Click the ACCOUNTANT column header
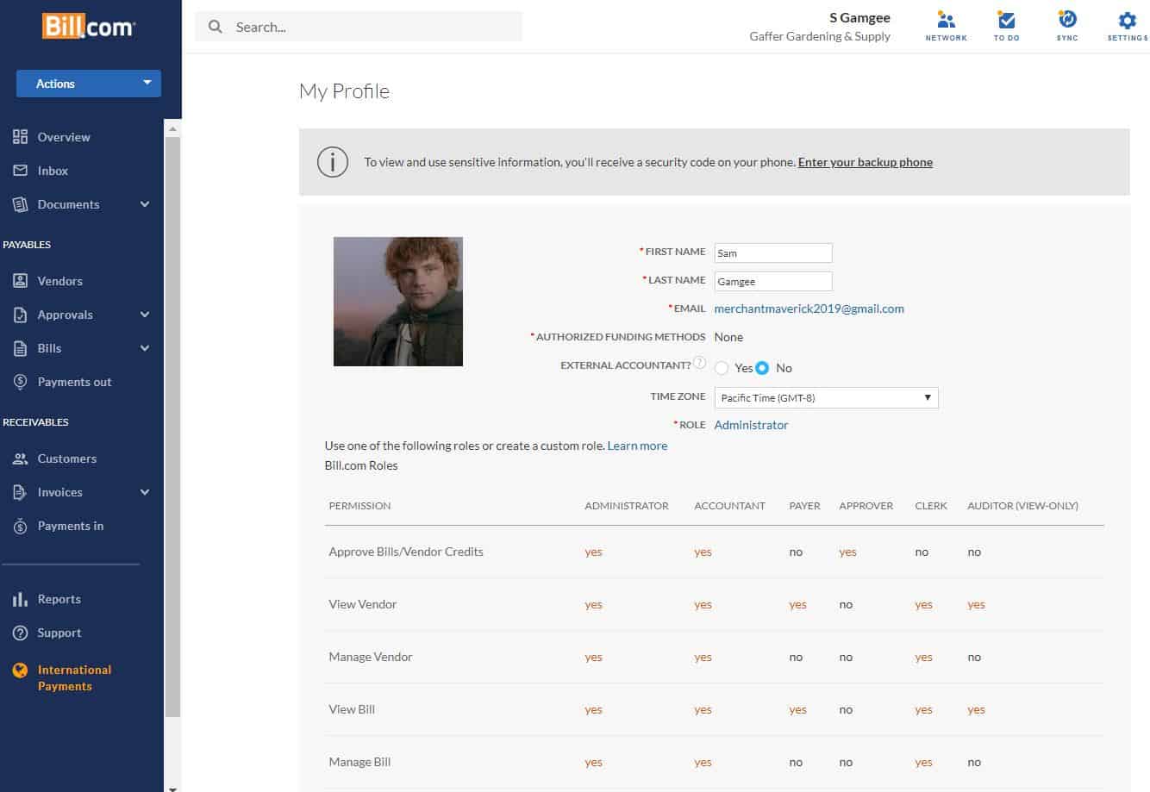The height and width of the screenshot is (792, 1150). point(729,506)
